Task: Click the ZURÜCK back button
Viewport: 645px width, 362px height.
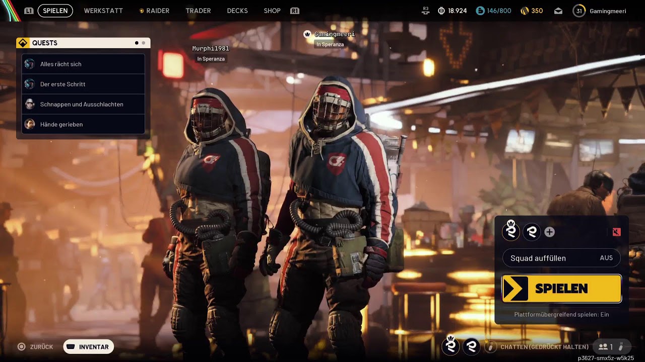Action: [x=35, y=347]
